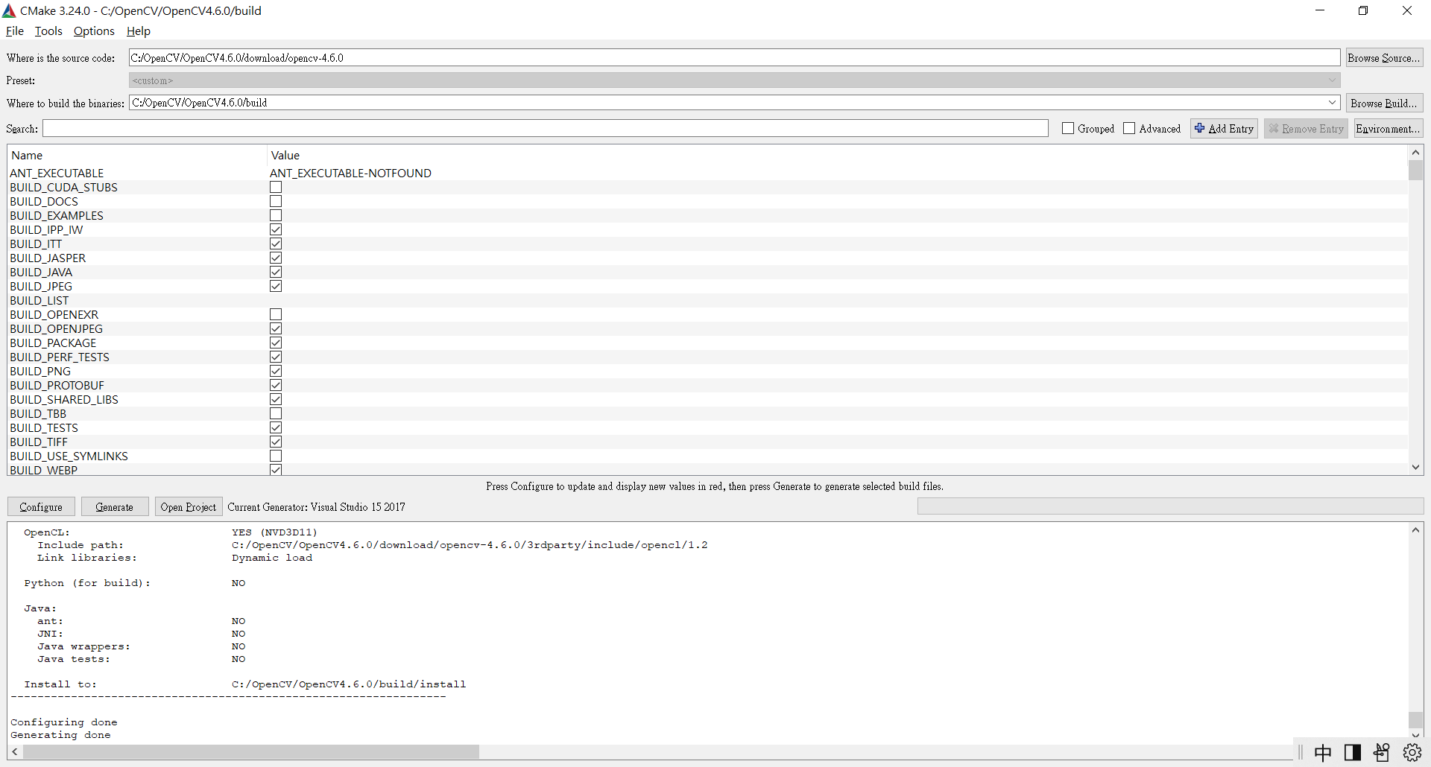Click output log left scroll arrow

coord(15,752)
